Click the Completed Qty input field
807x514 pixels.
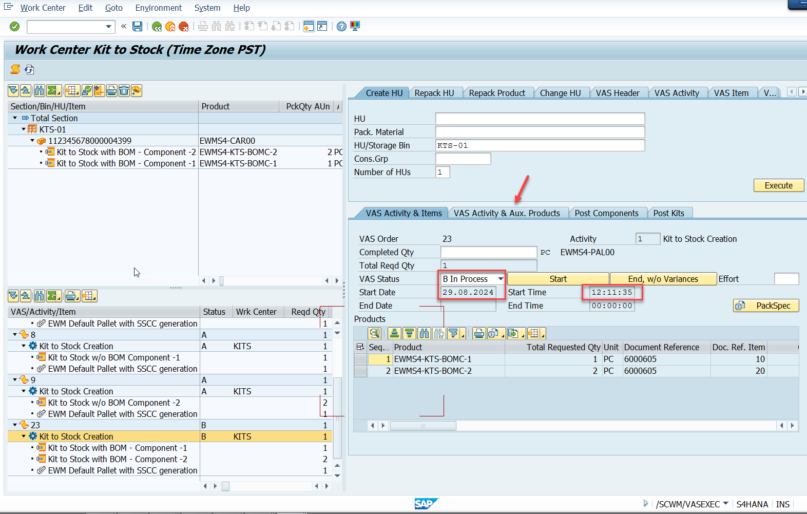point(489,252)
